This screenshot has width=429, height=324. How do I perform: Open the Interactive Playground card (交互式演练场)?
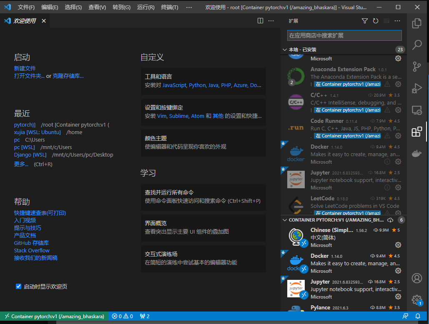pyautogui.click(x=203, y=259)
